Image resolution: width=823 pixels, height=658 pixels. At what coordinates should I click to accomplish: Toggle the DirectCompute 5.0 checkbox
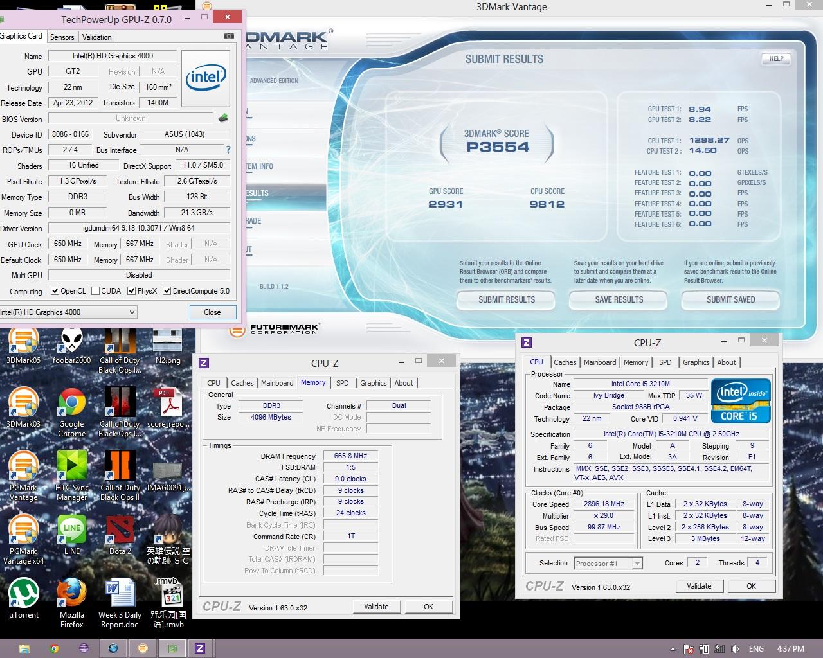(167, 291)
